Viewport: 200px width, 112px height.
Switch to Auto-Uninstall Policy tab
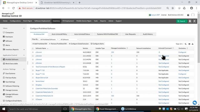(x=59, y=34)
